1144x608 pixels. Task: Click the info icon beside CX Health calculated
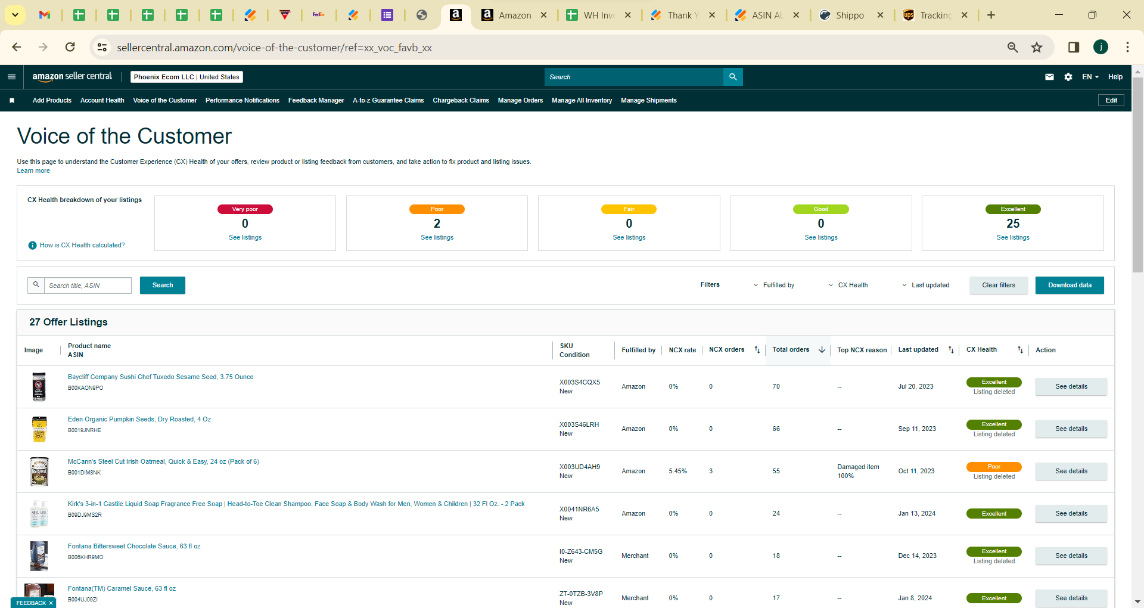coord(33,246)
